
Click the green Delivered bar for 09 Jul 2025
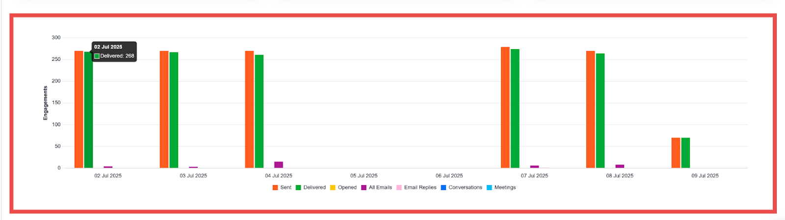coord(685,153)
